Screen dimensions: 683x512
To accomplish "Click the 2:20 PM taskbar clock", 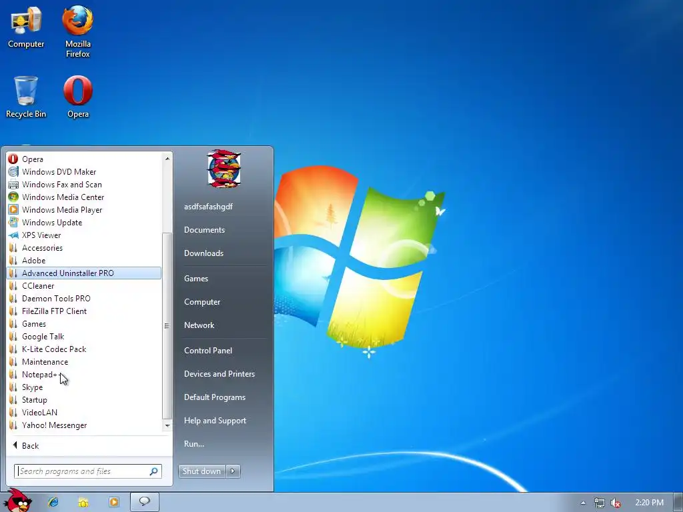I will click(649, 503).
